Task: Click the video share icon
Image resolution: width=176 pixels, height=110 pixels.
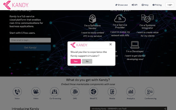Action: [x=165, y=109]
